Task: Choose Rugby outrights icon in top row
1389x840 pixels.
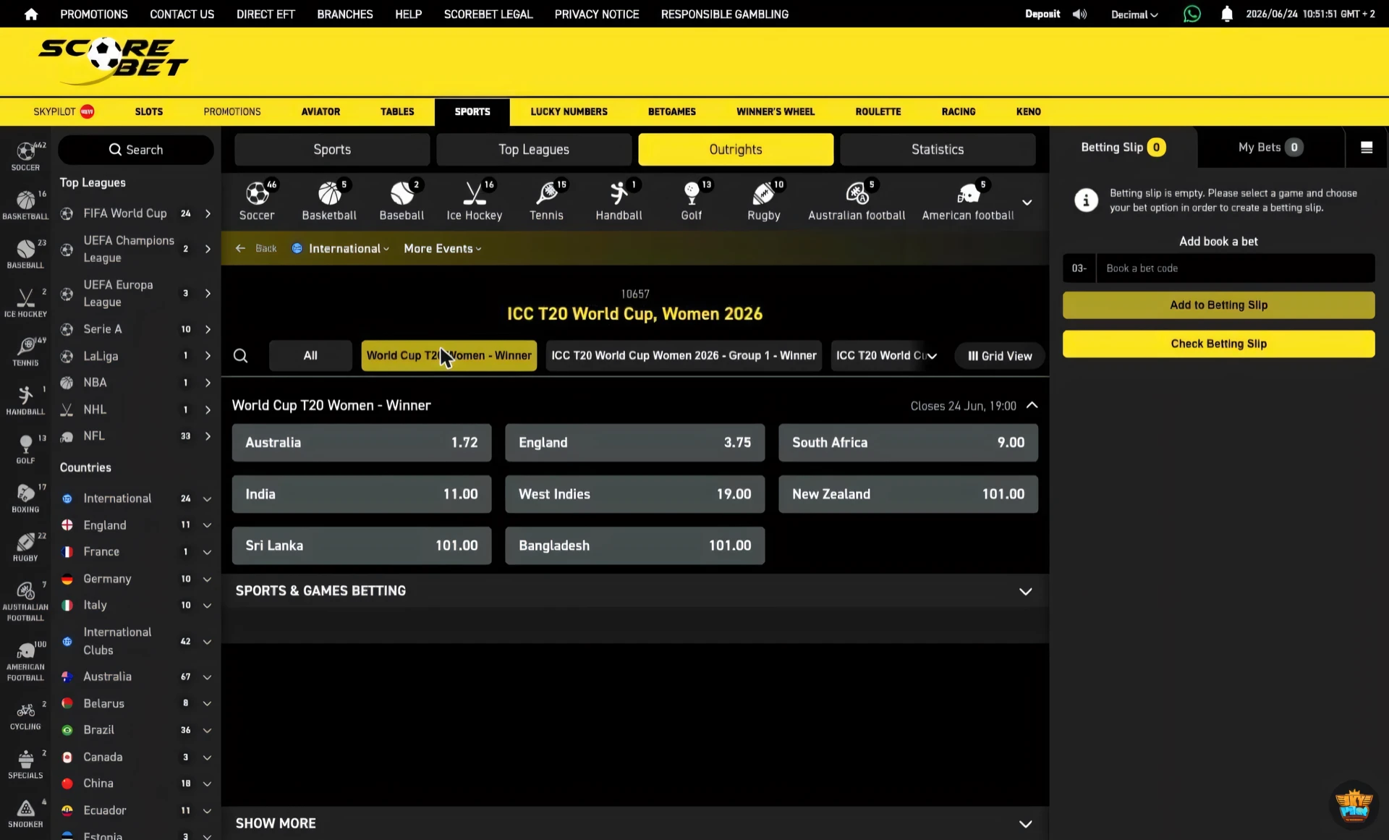Action: [x=764, y=200]
